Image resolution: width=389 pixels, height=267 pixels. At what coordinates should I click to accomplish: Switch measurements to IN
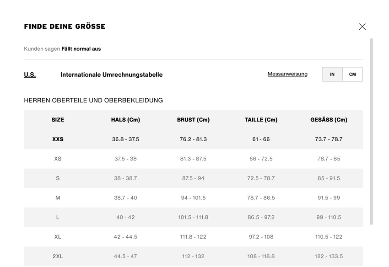pyautogui.click(x=332, y=75)
